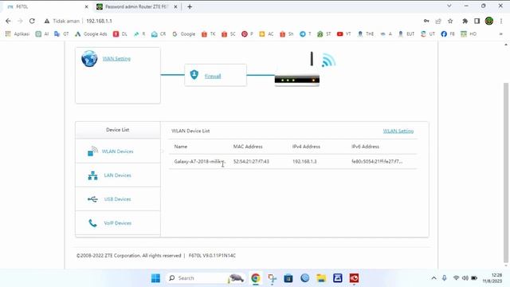This screenshot has height=287, width=510.
Task: Go back in browser history
Action: coord(8,21)
